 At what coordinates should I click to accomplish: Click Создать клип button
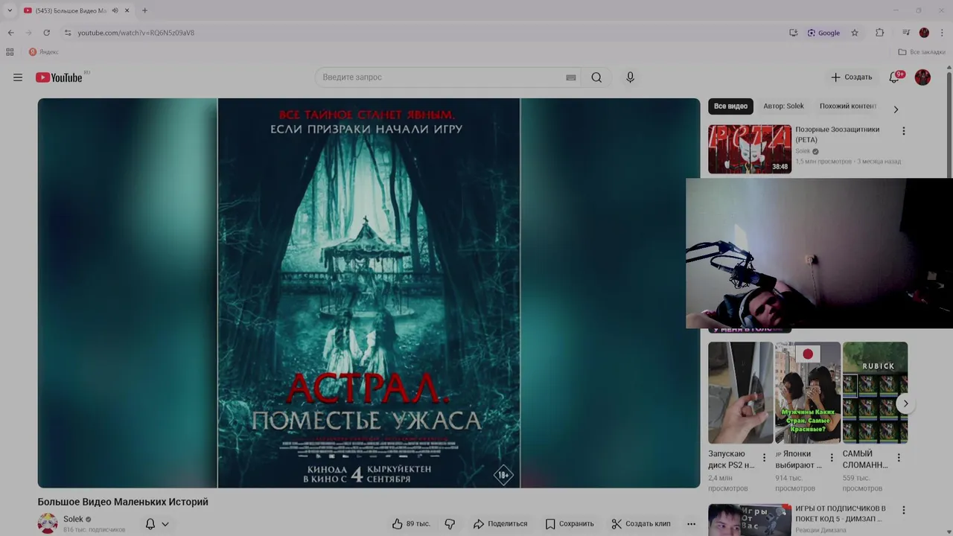pyautogui.click(x=641, y=523)
